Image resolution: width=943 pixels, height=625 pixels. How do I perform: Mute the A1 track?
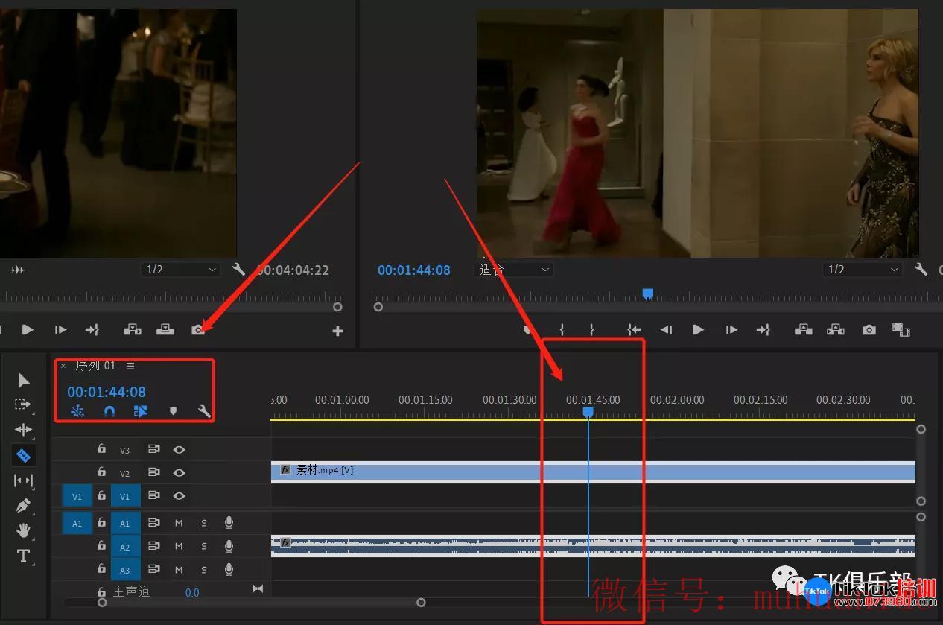179,524
